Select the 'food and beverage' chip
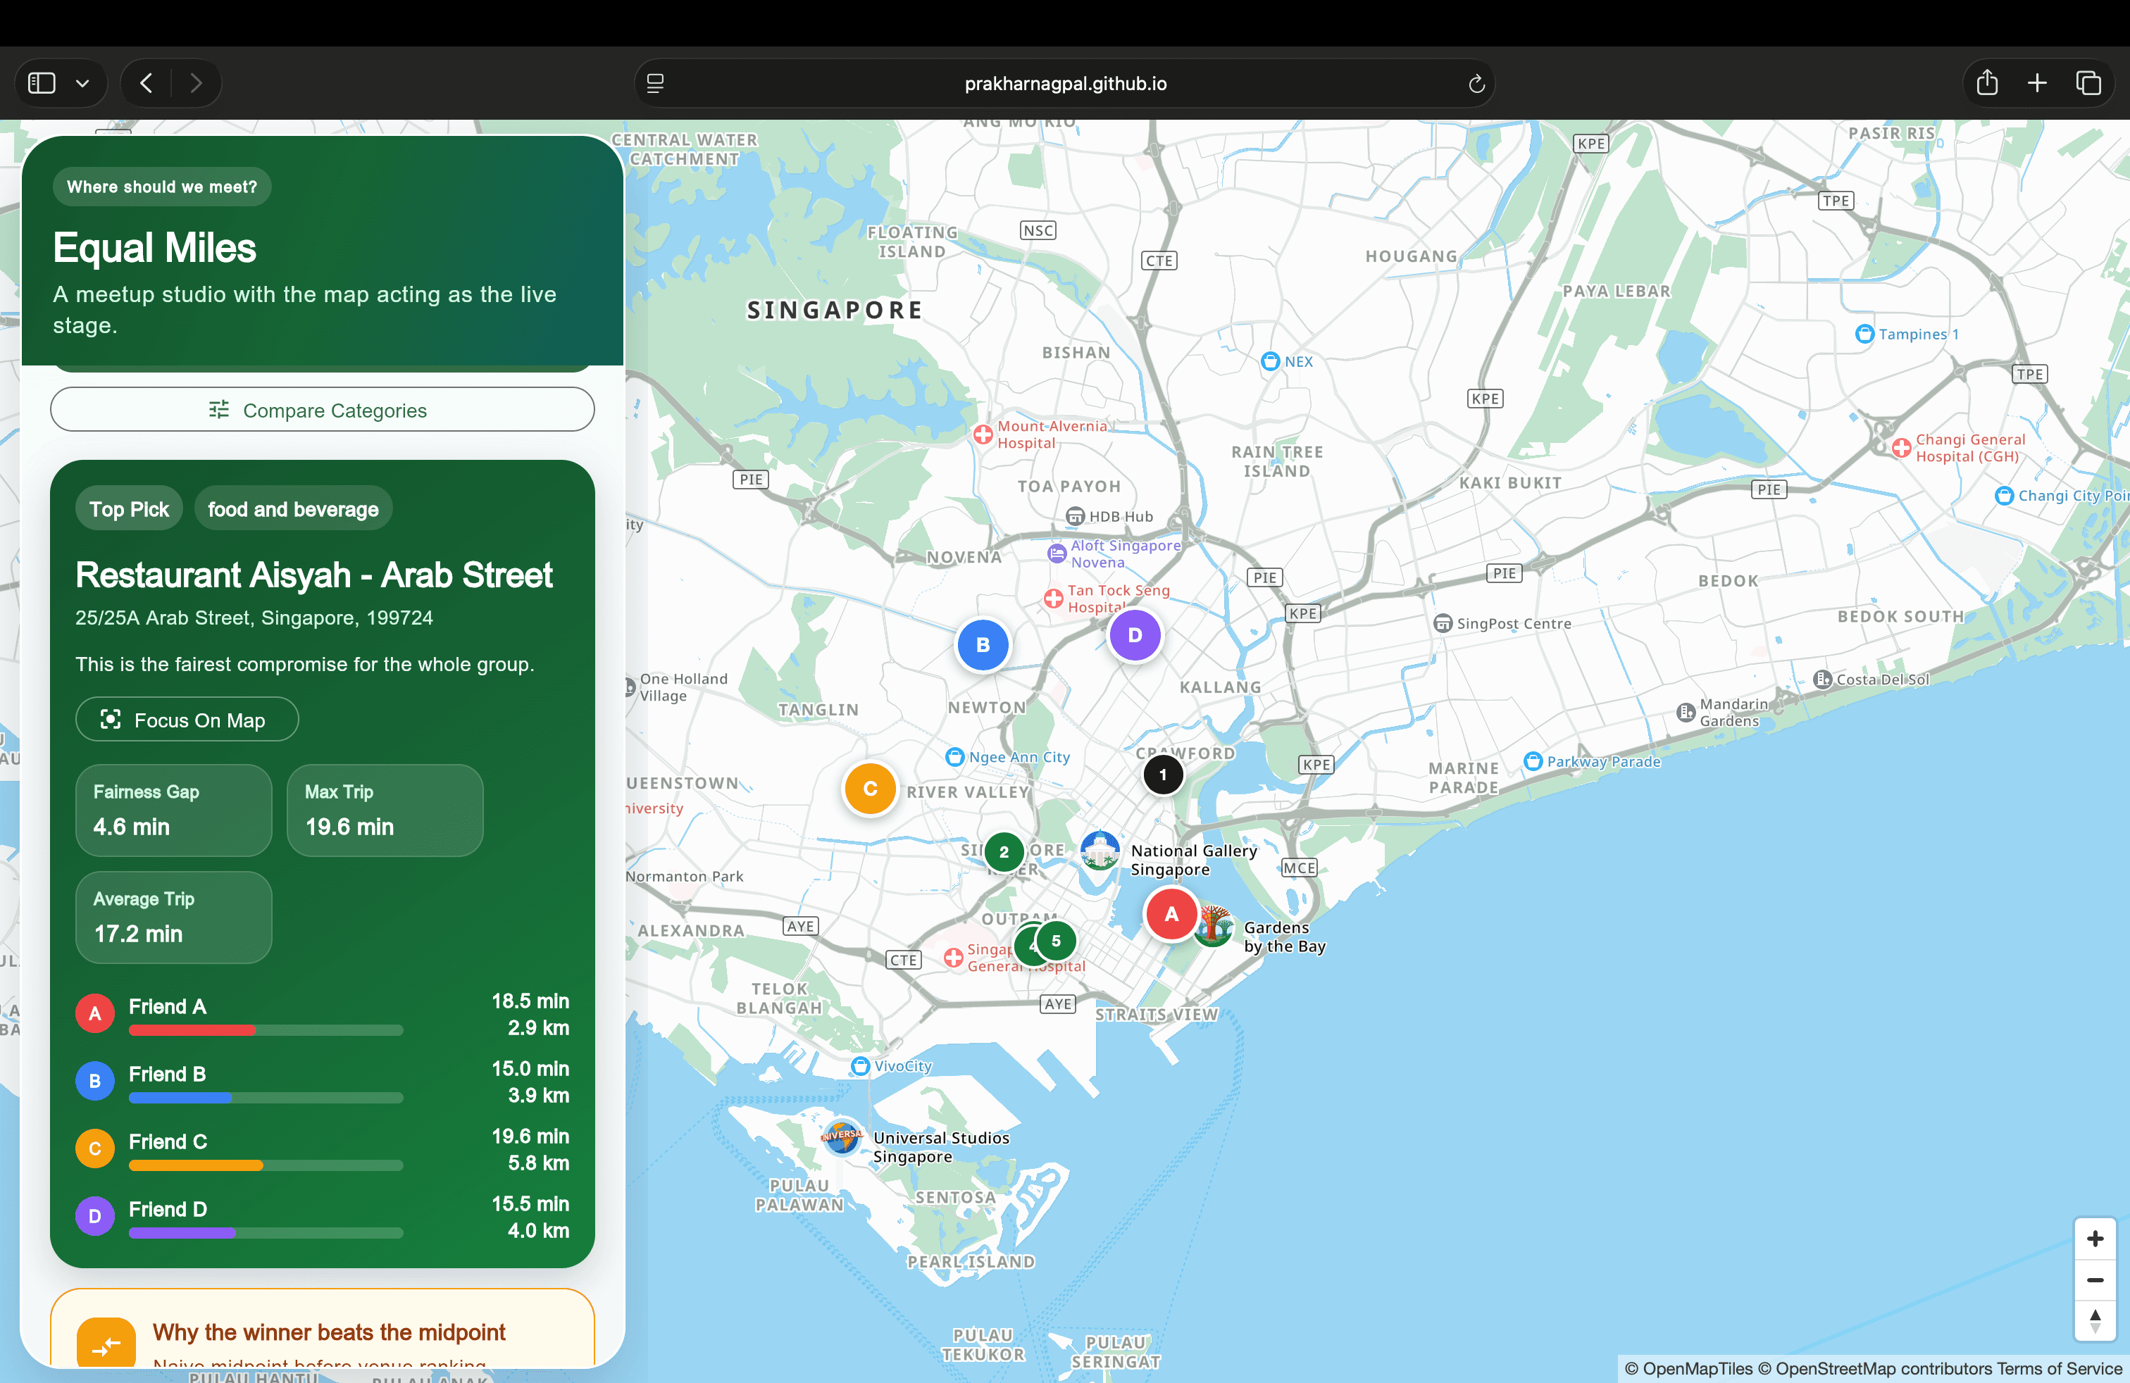This screenshot has width=2130, height=1383. point(292,508)
